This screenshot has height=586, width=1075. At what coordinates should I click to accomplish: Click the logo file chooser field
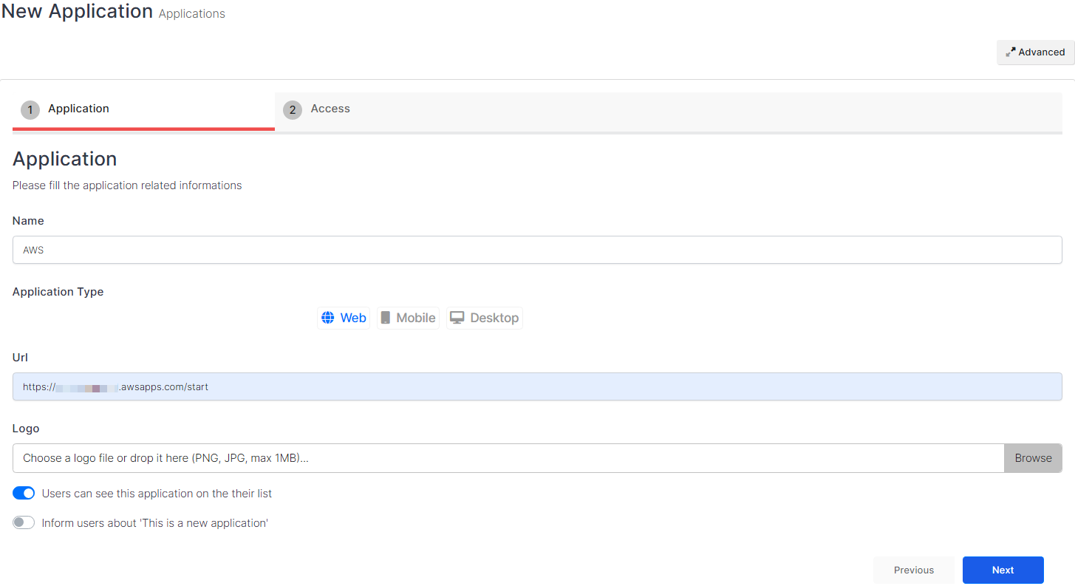[508, 458]
